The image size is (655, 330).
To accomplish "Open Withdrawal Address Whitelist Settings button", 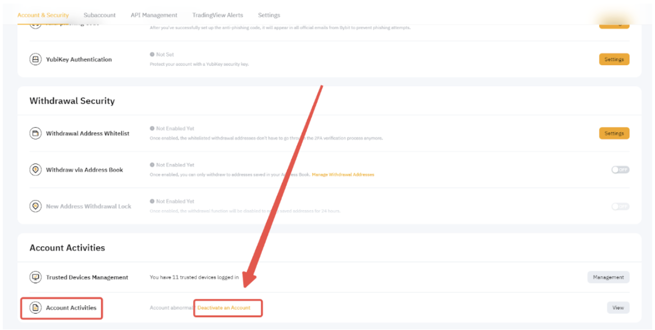I will coord(614,134).
